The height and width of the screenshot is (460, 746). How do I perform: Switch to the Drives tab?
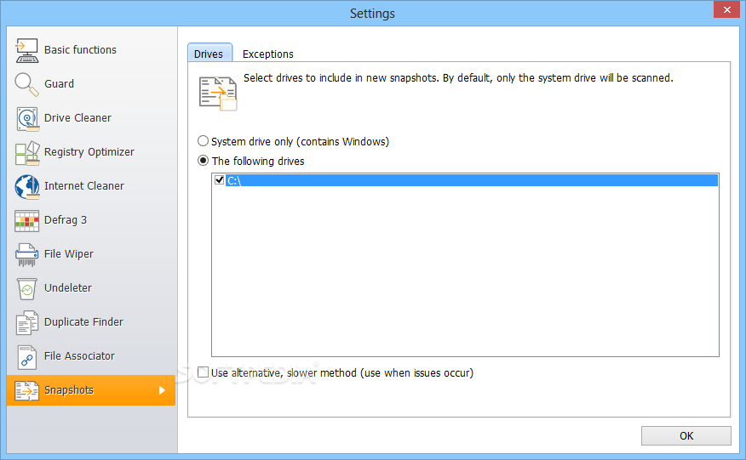209,54
